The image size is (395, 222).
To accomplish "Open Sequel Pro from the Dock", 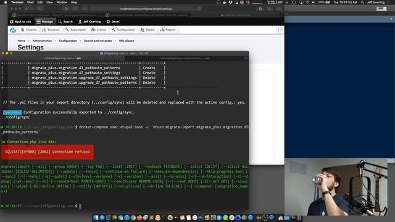I will tap(158, 218).
